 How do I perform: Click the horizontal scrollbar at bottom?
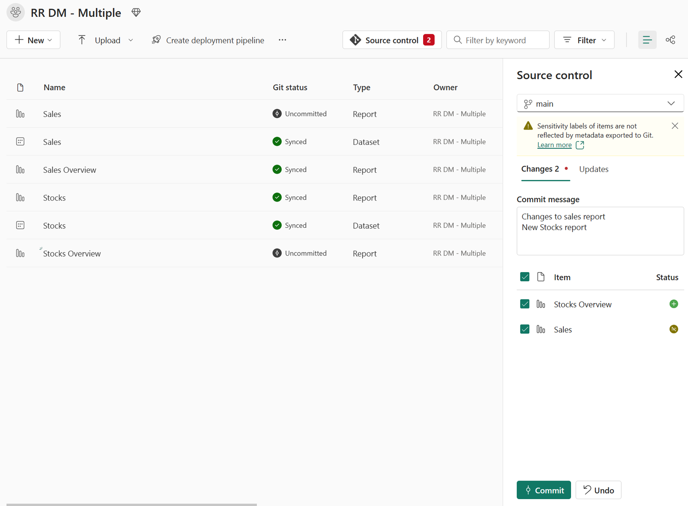click(x=132, y=504)
